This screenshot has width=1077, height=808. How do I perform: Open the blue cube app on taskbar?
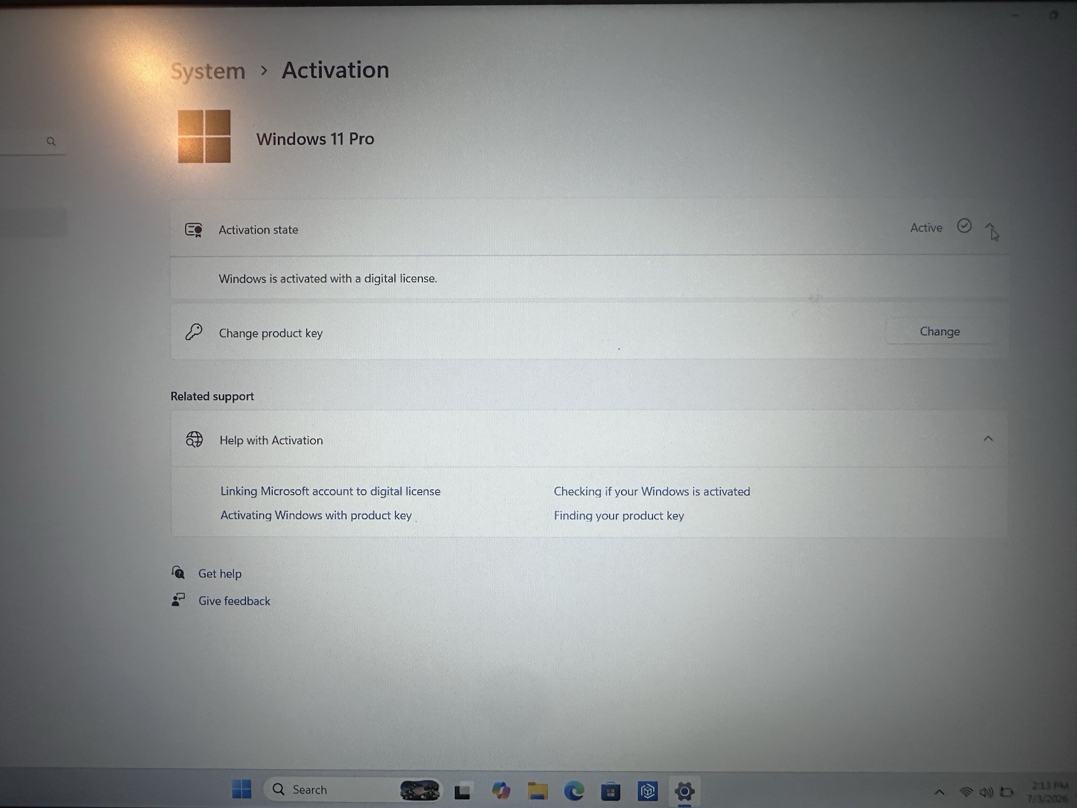[648, 791]
